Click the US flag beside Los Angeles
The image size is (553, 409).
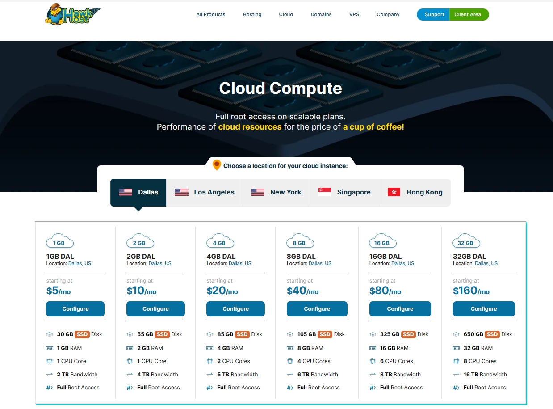(x=181, y=192)
